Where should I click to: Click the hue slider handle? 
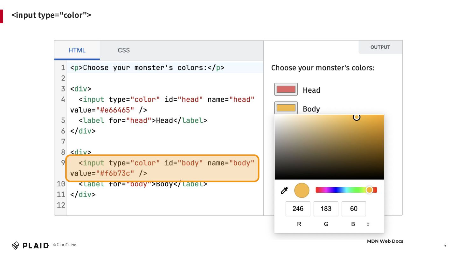[369, 190]
